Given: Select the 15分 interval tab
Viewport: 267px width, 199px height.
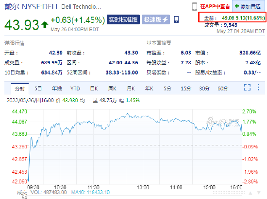Looking at the screenshot, I should [x=186, y=89].
